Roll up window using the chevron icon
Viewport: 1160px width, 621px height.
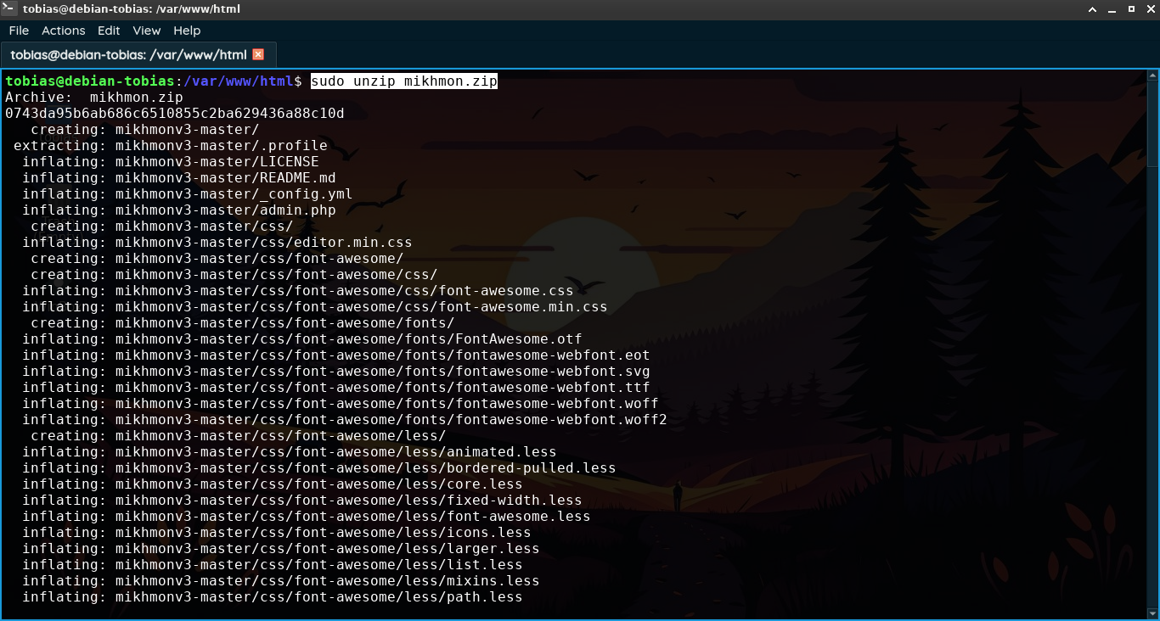tap(1094, 9)
